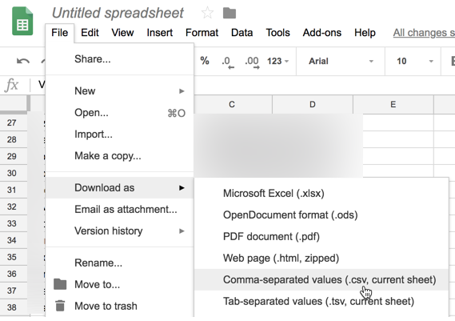This screenshot has width=455, height=321.
Task: Expand the Download as submenu
Action: [x=120, y=187]
